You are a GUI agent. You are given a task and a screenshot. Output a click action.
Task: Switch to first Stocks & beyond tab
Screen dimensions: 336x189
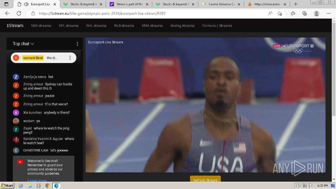coord(83,4)
